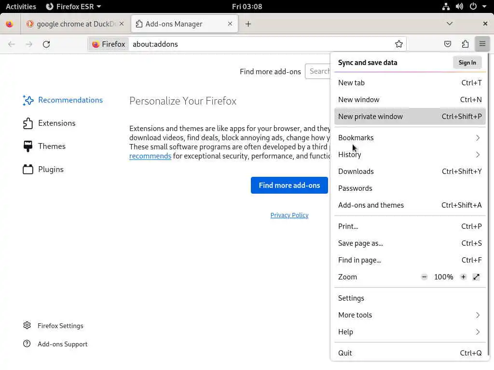Open the Privacy Policy link
Screen dimensions: 494x370
click(x=289, y=215)
